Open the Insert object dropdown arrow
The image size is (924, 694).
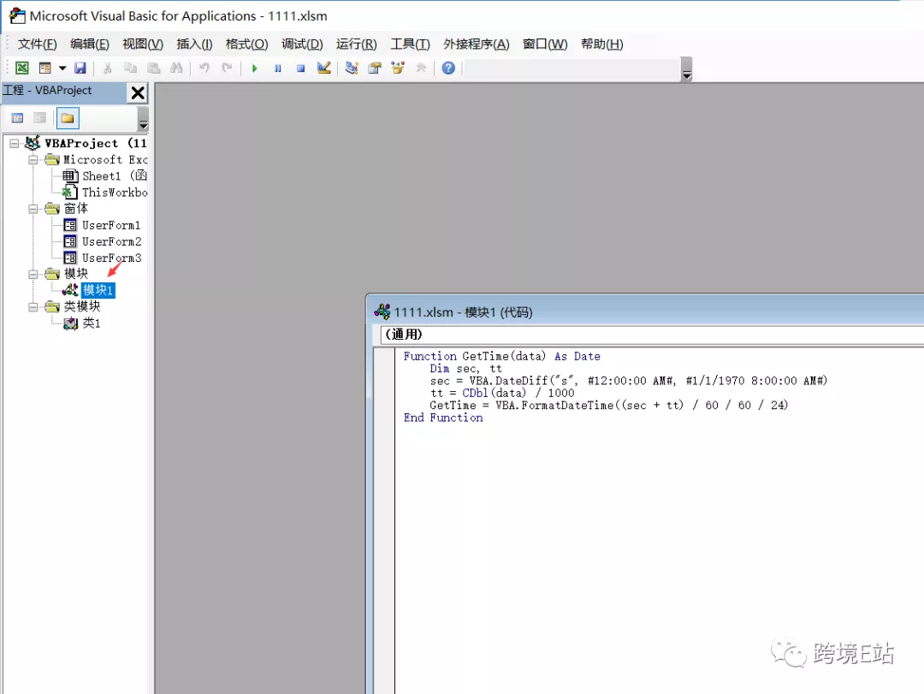pos(62,68)
